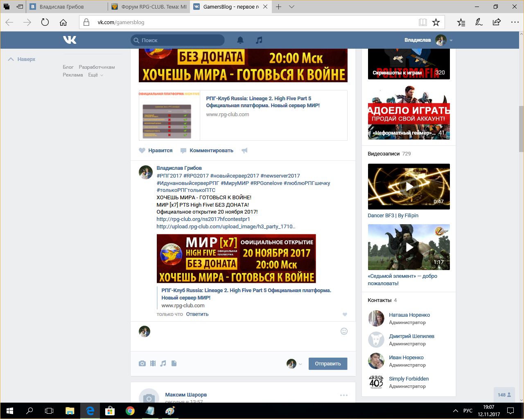Open Владислав Грибов comment author profile

click(x=179, y=168)
